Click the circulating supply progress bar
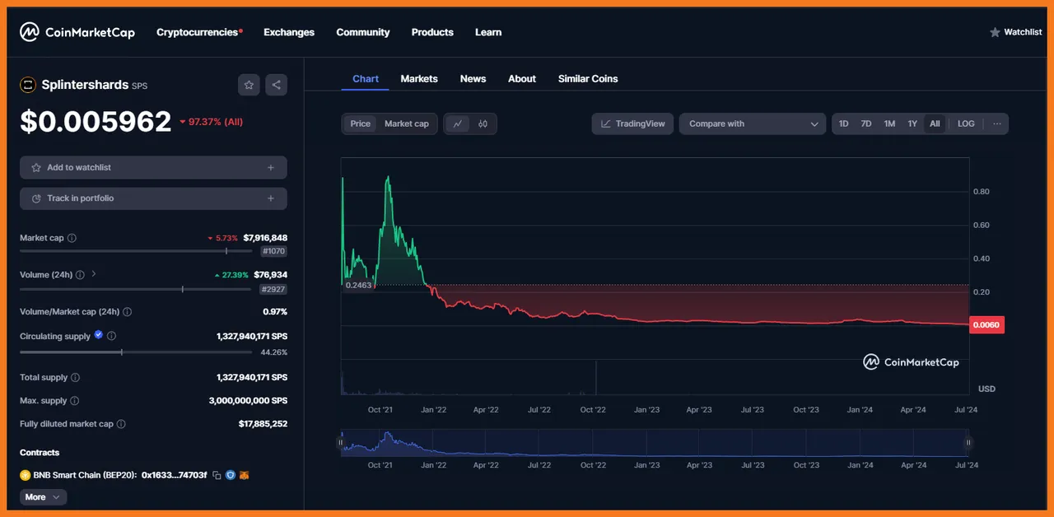1054x517 pixels. pos(136,352)
